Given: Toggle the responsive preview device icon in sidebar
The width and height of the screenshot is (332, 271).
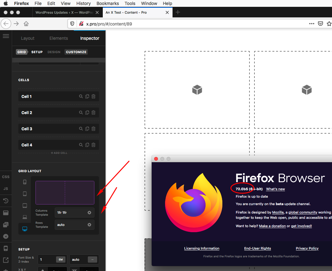Looking at the screenshot, I should point(6,248).
